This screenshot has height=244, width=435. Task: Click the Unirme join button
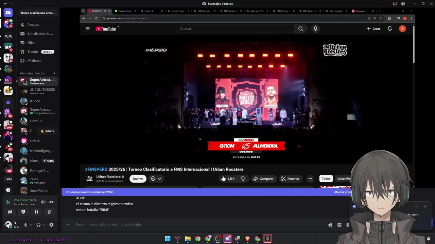pos(138,179)
